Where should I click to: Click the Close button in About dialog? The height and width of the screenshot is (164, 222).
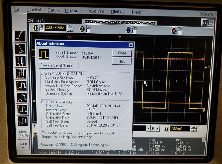122,53
